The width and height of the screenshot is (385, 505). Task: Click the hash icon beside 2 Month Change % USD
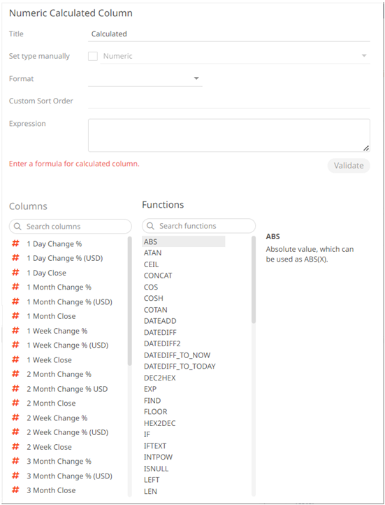[15, 388]
